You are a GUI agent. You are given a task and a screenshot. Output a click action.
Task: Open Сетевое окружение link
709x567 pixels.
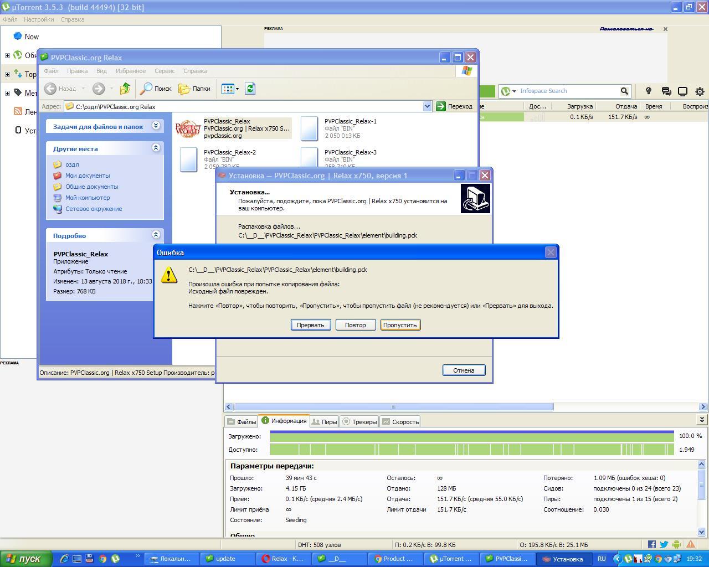click(94, 209)
